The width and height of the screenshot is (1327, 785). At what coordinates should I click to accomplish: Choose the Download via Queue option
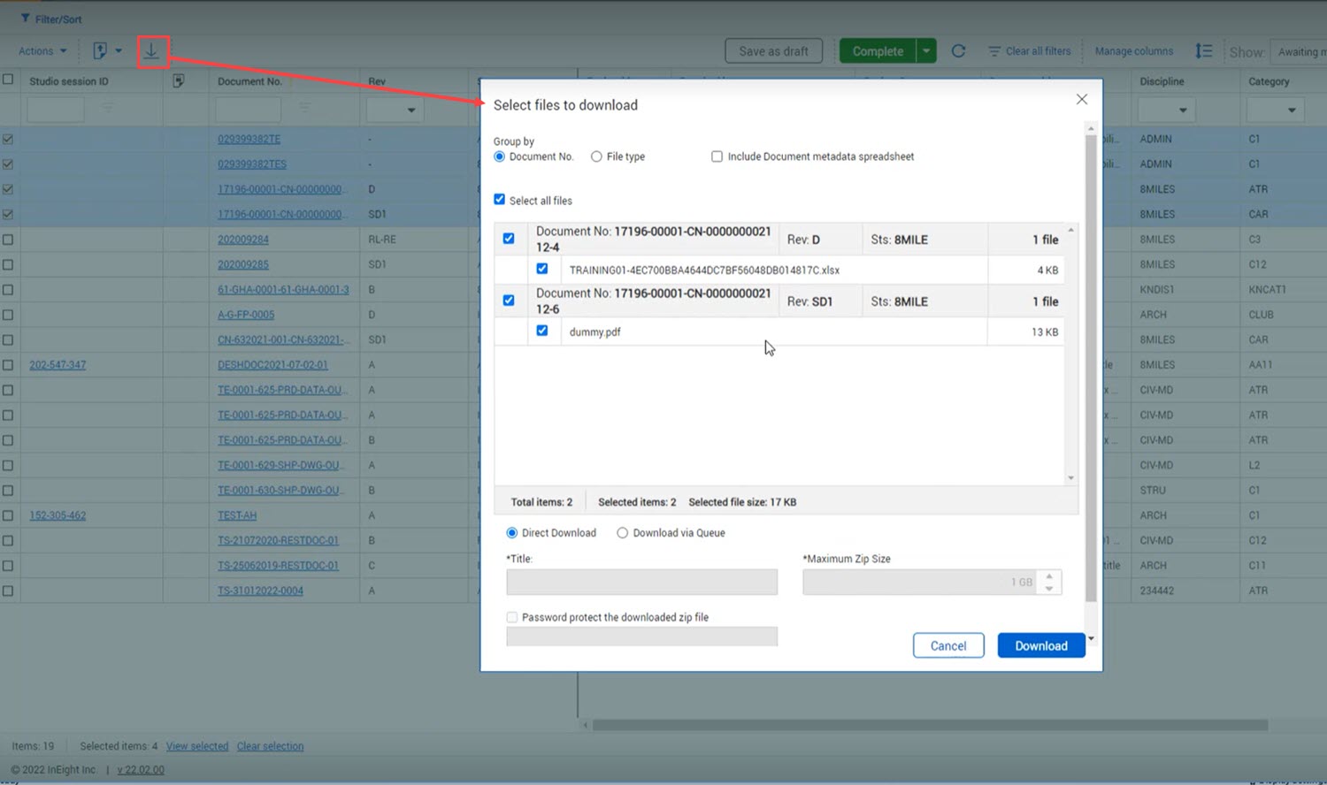pyautogui.click(x=623, y=533)
